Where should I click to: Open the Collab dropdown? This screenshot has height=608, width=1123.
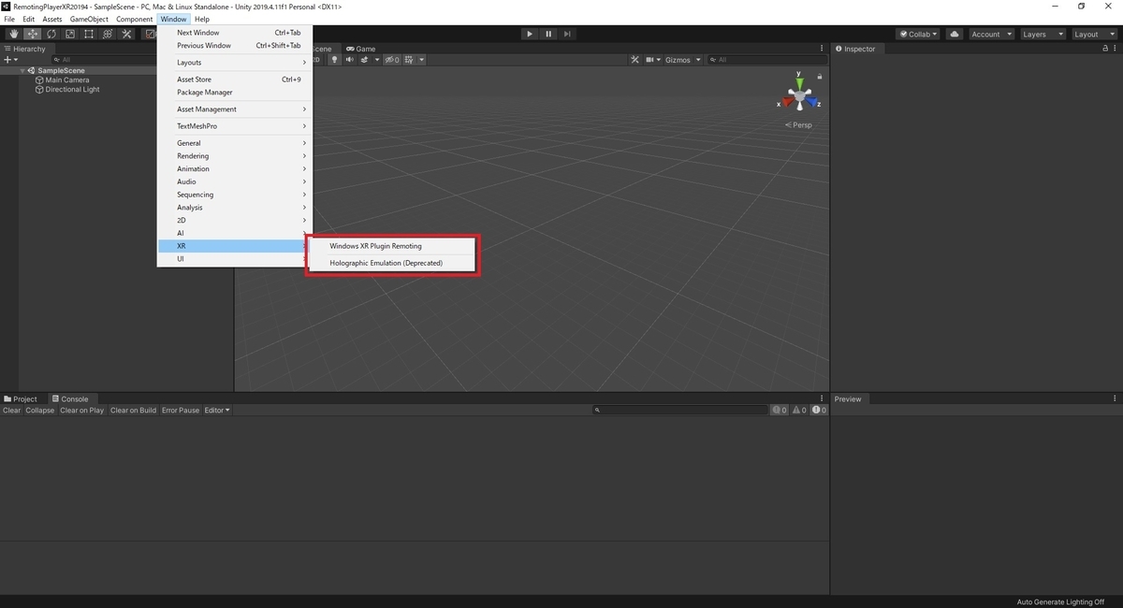919,34
